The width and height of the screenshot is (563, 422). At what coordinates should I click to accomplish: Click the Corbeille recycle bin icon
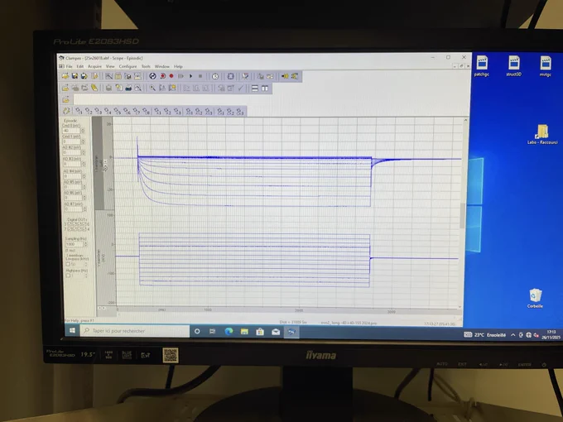[535, 299]
